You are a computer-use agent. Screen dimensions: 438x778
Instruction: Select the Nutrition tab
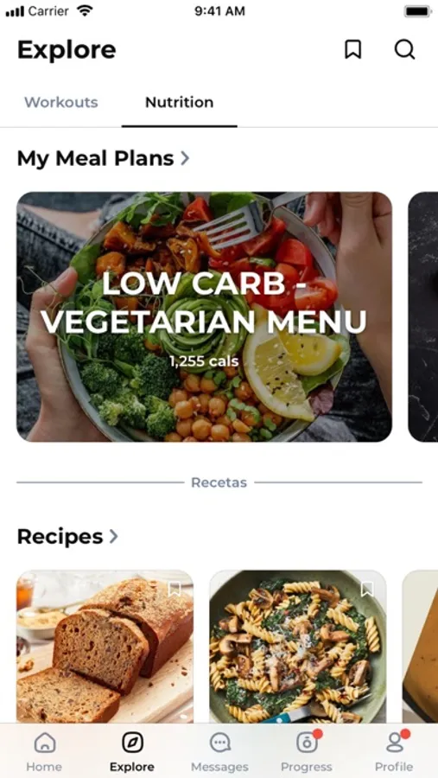(179, 102)
